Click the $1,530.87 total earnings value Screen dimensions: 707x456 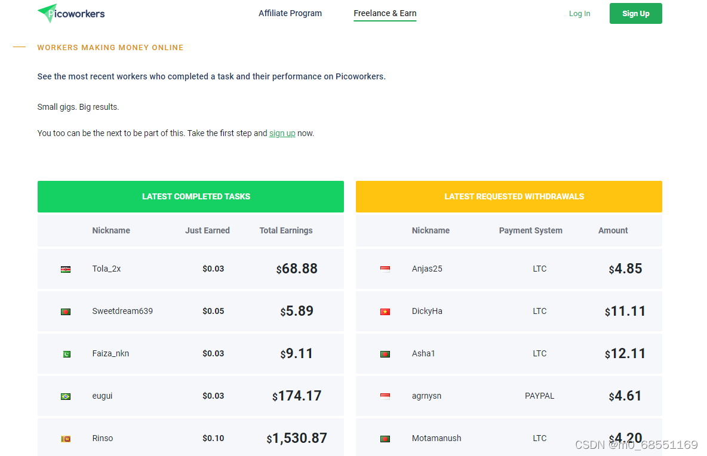[297, 439]
